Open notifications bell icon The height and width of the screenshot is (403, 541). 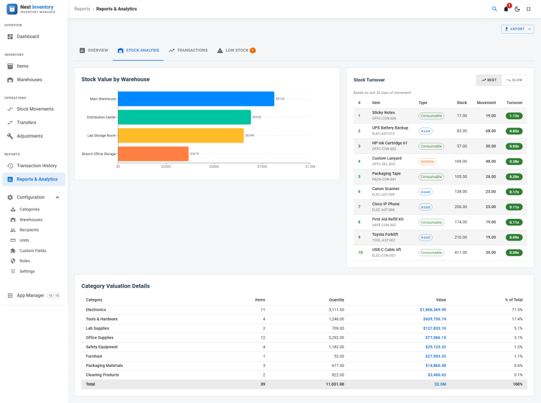coord(506,9)
